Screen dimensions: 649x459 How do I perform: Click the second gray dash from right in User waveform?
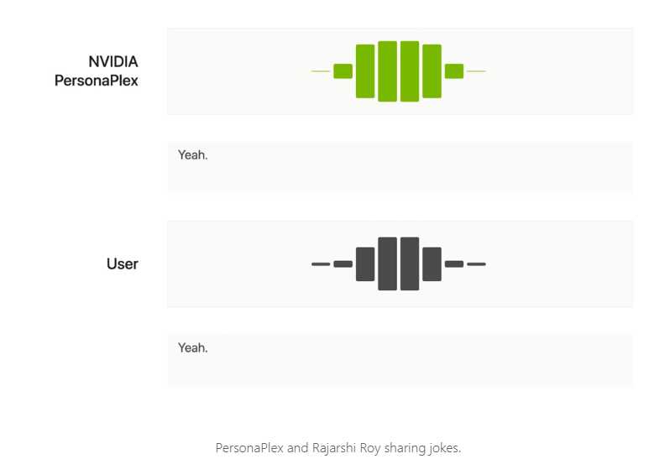(454, 264)
